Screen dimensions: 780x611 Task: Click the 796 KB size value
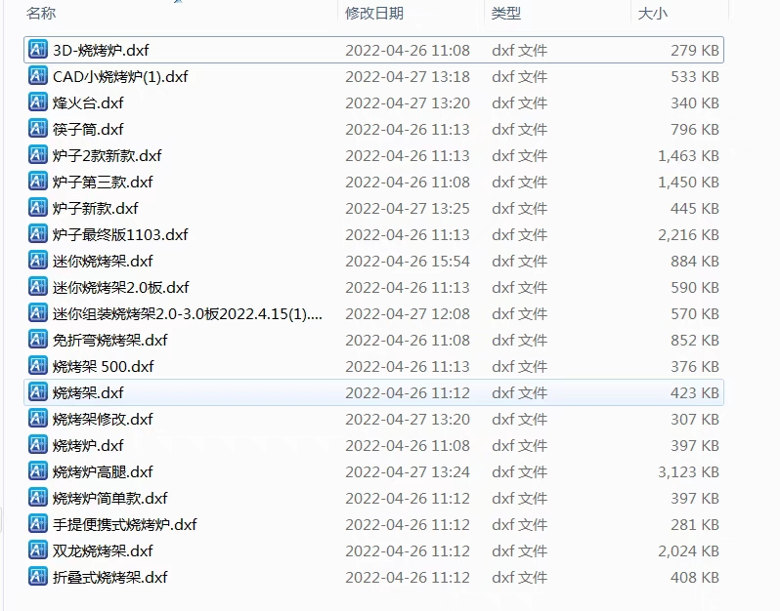(x=694, y=129)
